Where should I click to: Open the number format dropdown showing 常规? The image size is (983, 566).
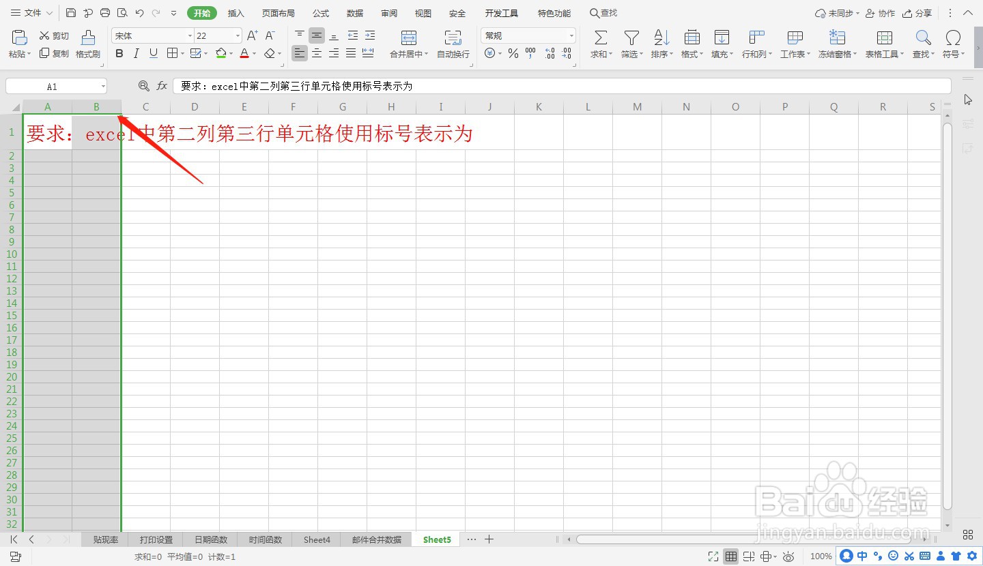(571, 35)
